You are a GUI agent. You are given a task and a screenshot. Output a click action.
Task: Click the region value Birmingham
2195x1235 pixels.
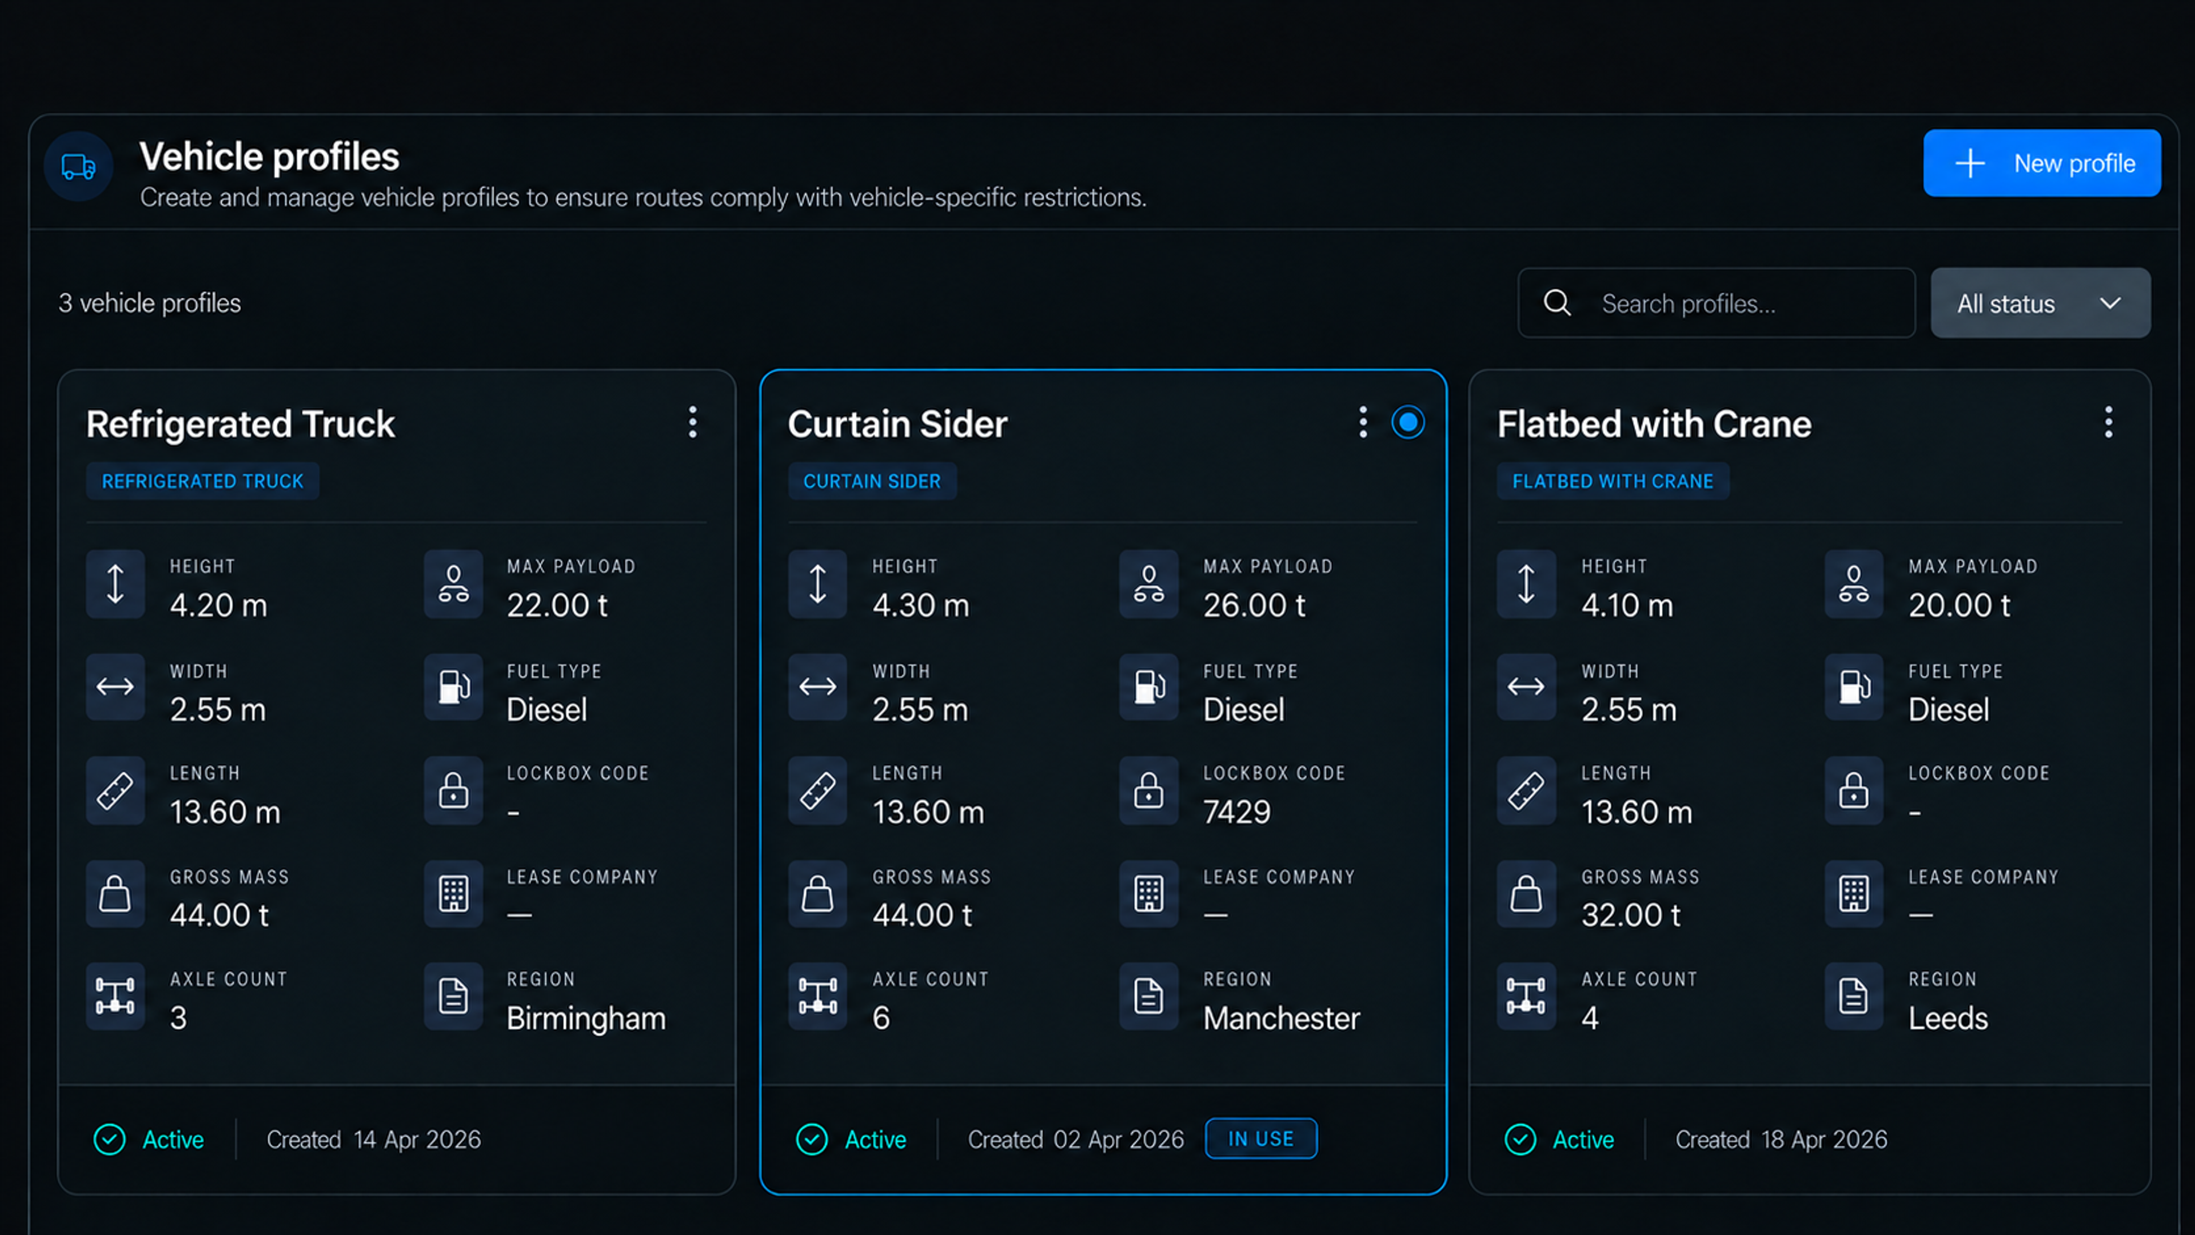(586, 1018)
